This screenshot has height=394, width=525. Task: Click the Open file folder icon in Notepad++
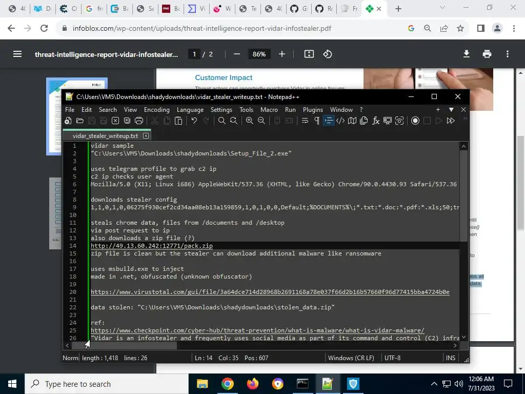79,121
